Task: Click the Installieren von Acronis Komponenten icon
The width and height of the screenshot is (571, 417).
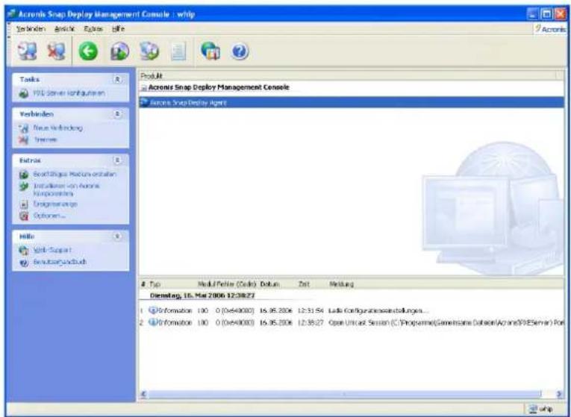Action: pos(24,186)
